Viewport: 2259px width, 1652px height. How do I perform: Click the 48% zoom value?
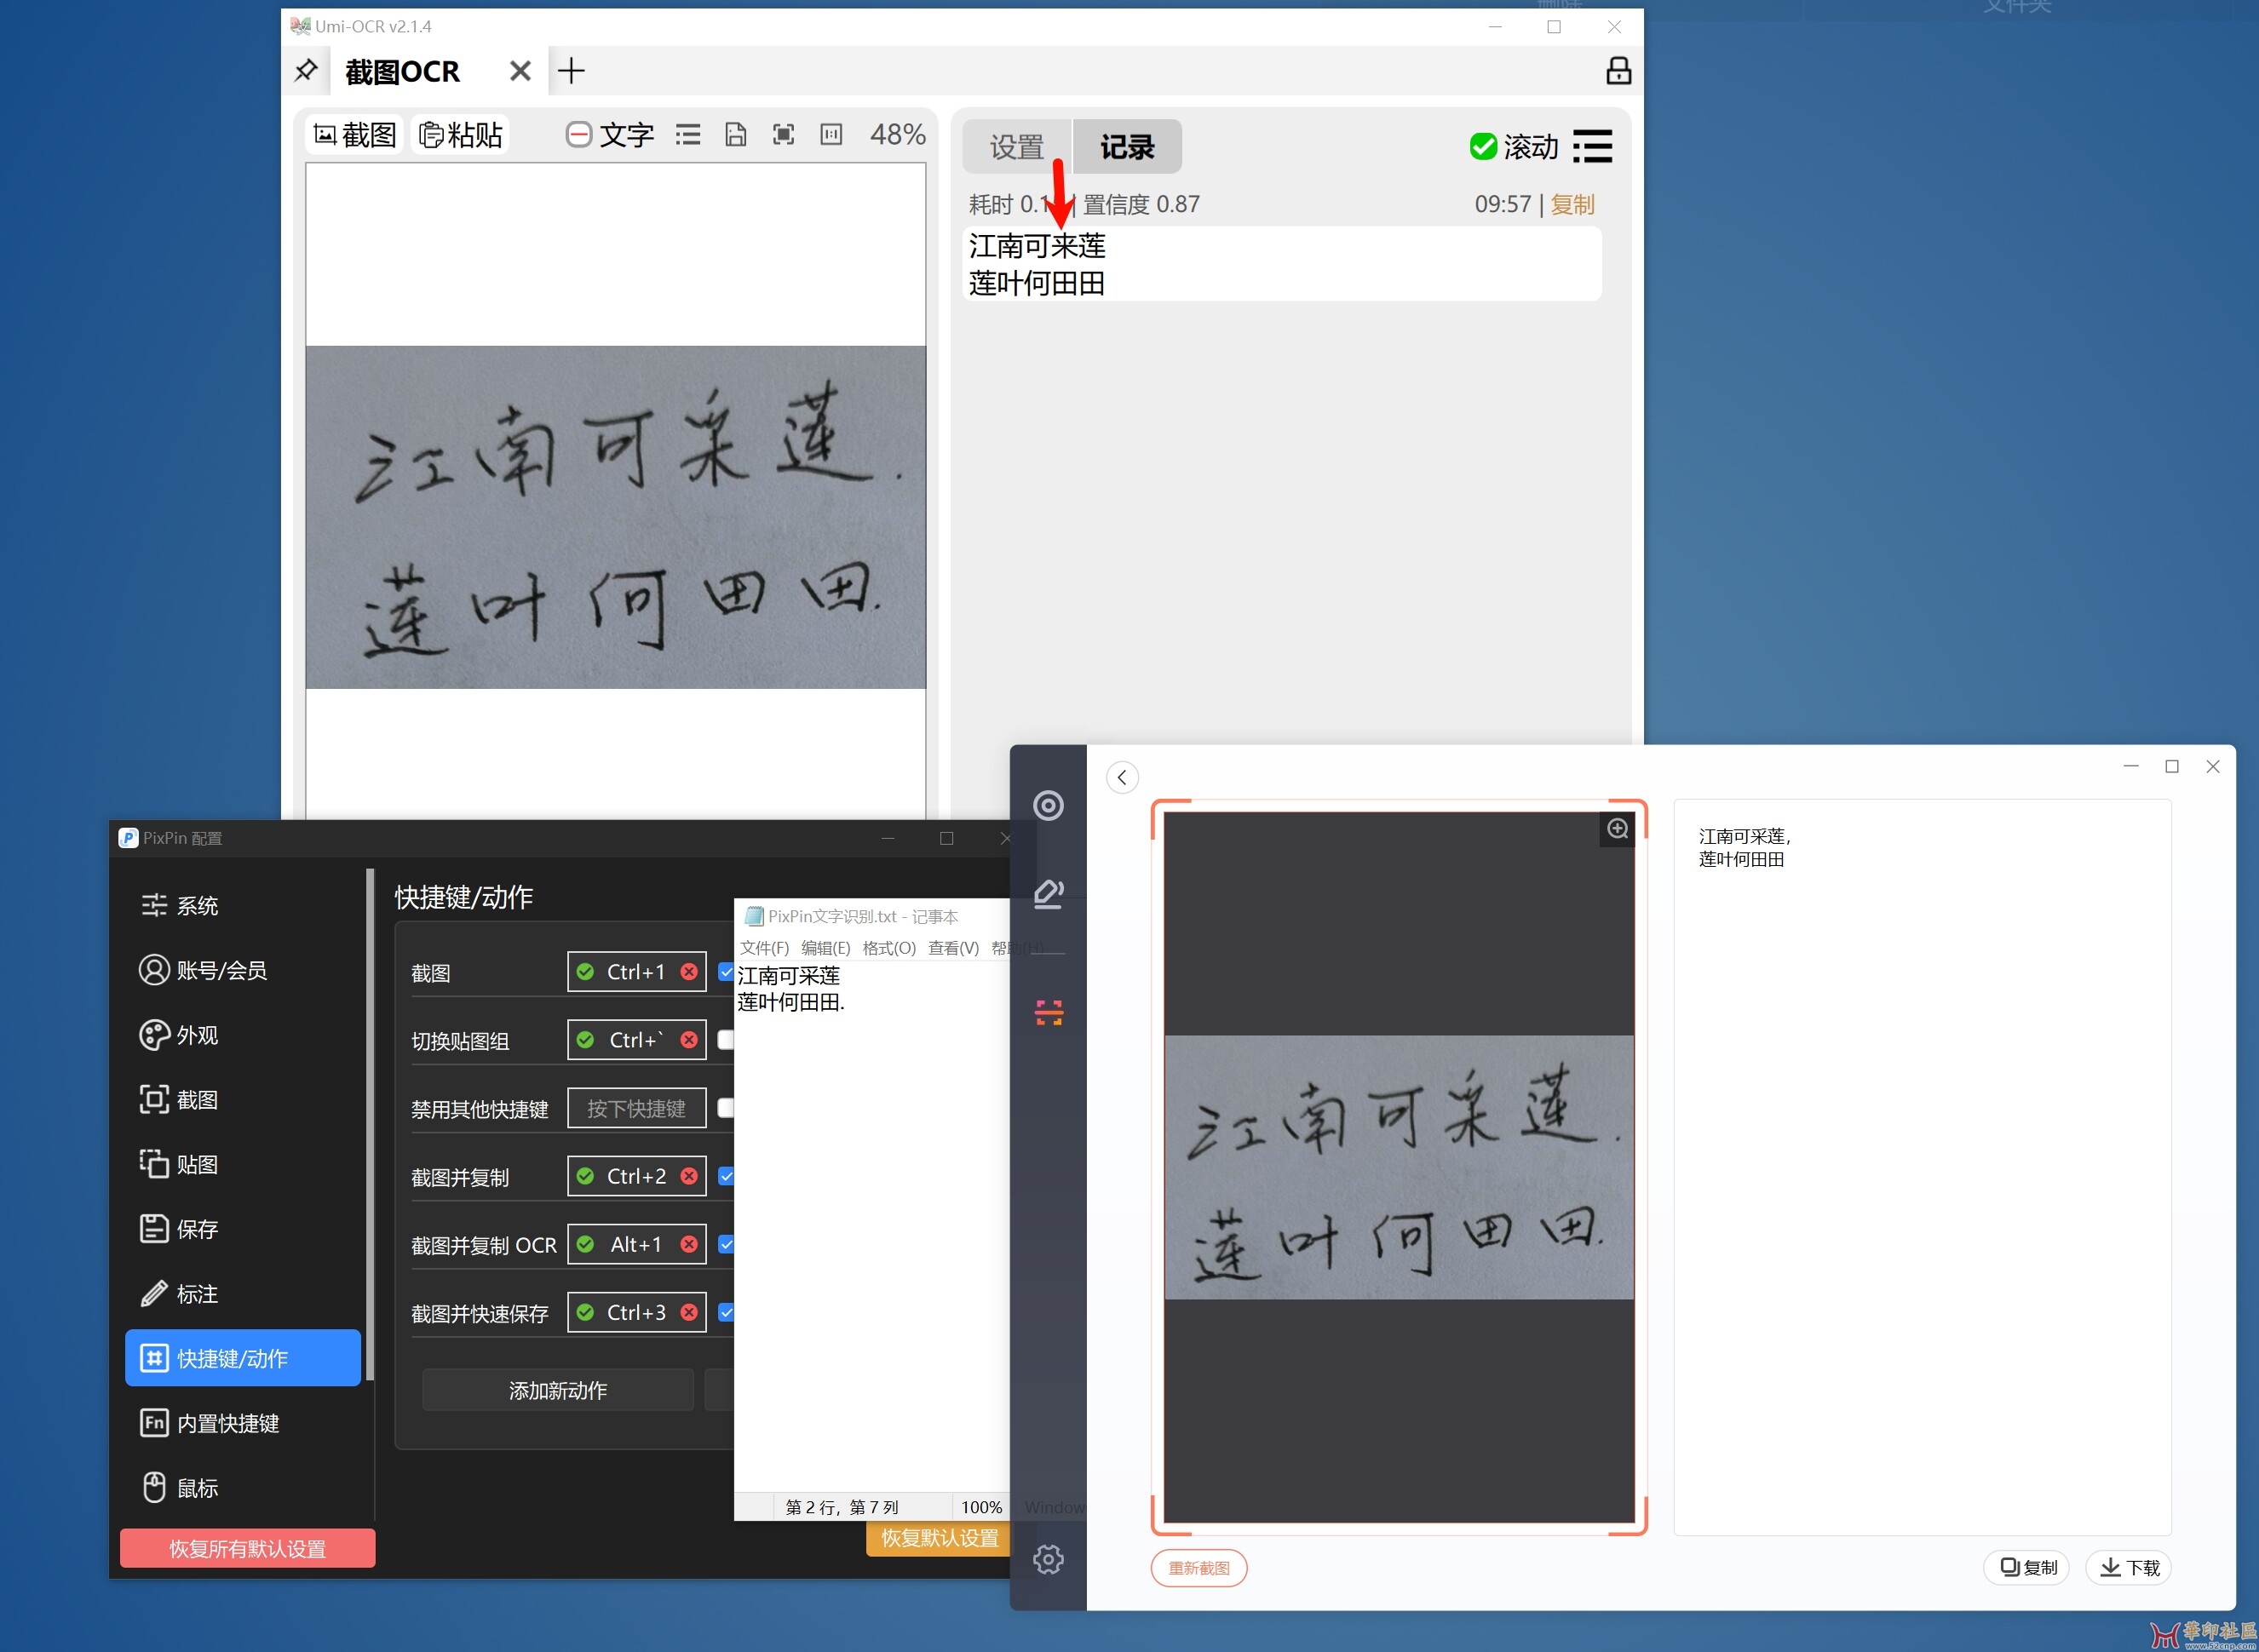coord(898,135)
